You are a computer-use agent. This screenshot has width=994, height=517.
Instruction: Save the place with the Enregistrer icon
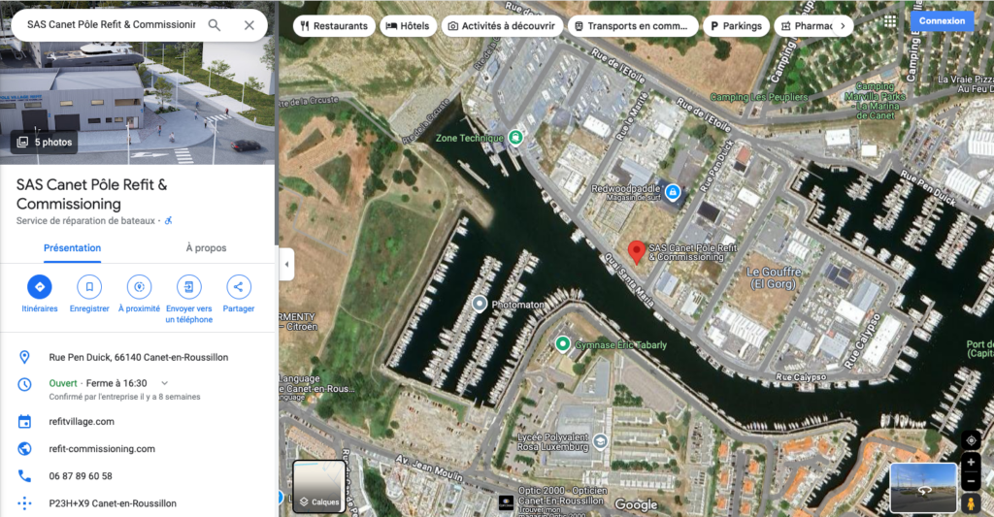(89, 287)
